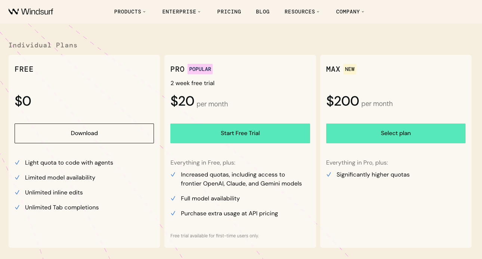Click the checkmark beside 'Increased quotas' feature
Screen dimensions: 482x259
[x=173, y=174]
